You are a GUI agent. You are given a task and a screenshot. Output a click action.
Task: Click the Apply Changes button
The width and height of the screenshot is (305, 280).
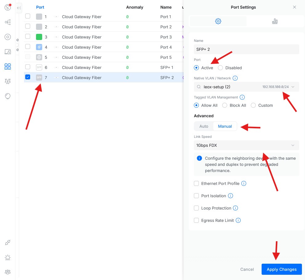coord(282,269)
